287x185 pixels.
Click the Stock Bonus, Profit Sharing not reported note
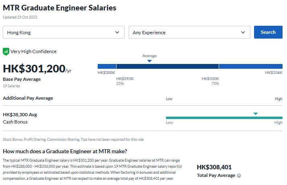(x=73, y=140)
